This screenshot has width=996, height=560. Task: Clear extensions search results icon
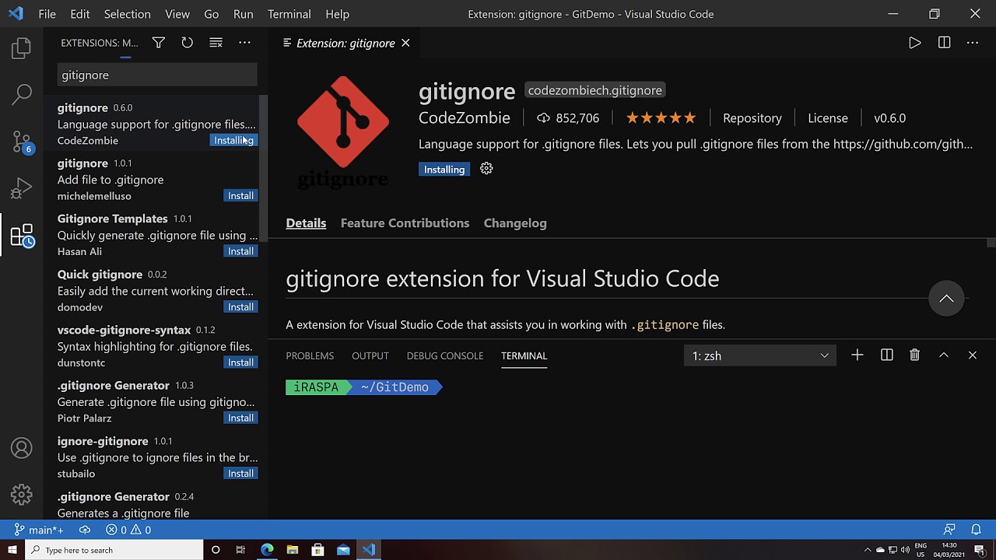pyautogui.click(x=216, y=43)
